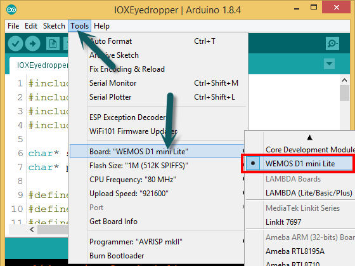Click the horizontal scrollbar left arrow
The image size is (355, 266).
tap(32, 229)
